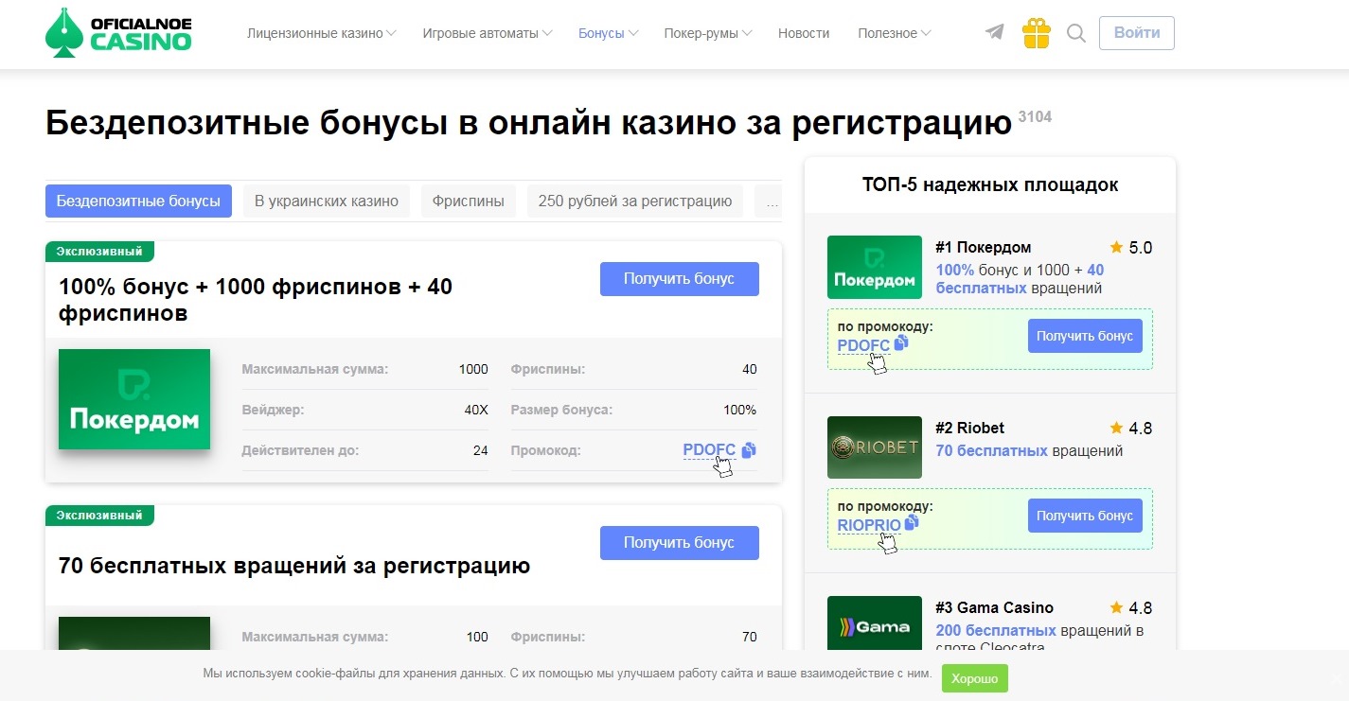Image resolution: width=1349 pixels, height=701 pixels.
Task: Click RIOPRIO promo code link
Action: tap(869, 525)
